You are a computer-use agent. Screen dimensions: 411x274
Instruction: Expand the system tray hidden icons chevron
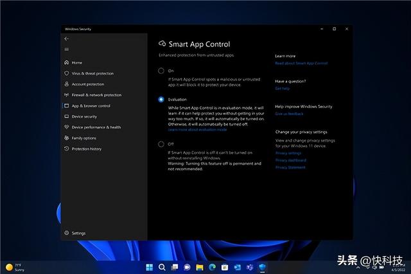(358, 267)
